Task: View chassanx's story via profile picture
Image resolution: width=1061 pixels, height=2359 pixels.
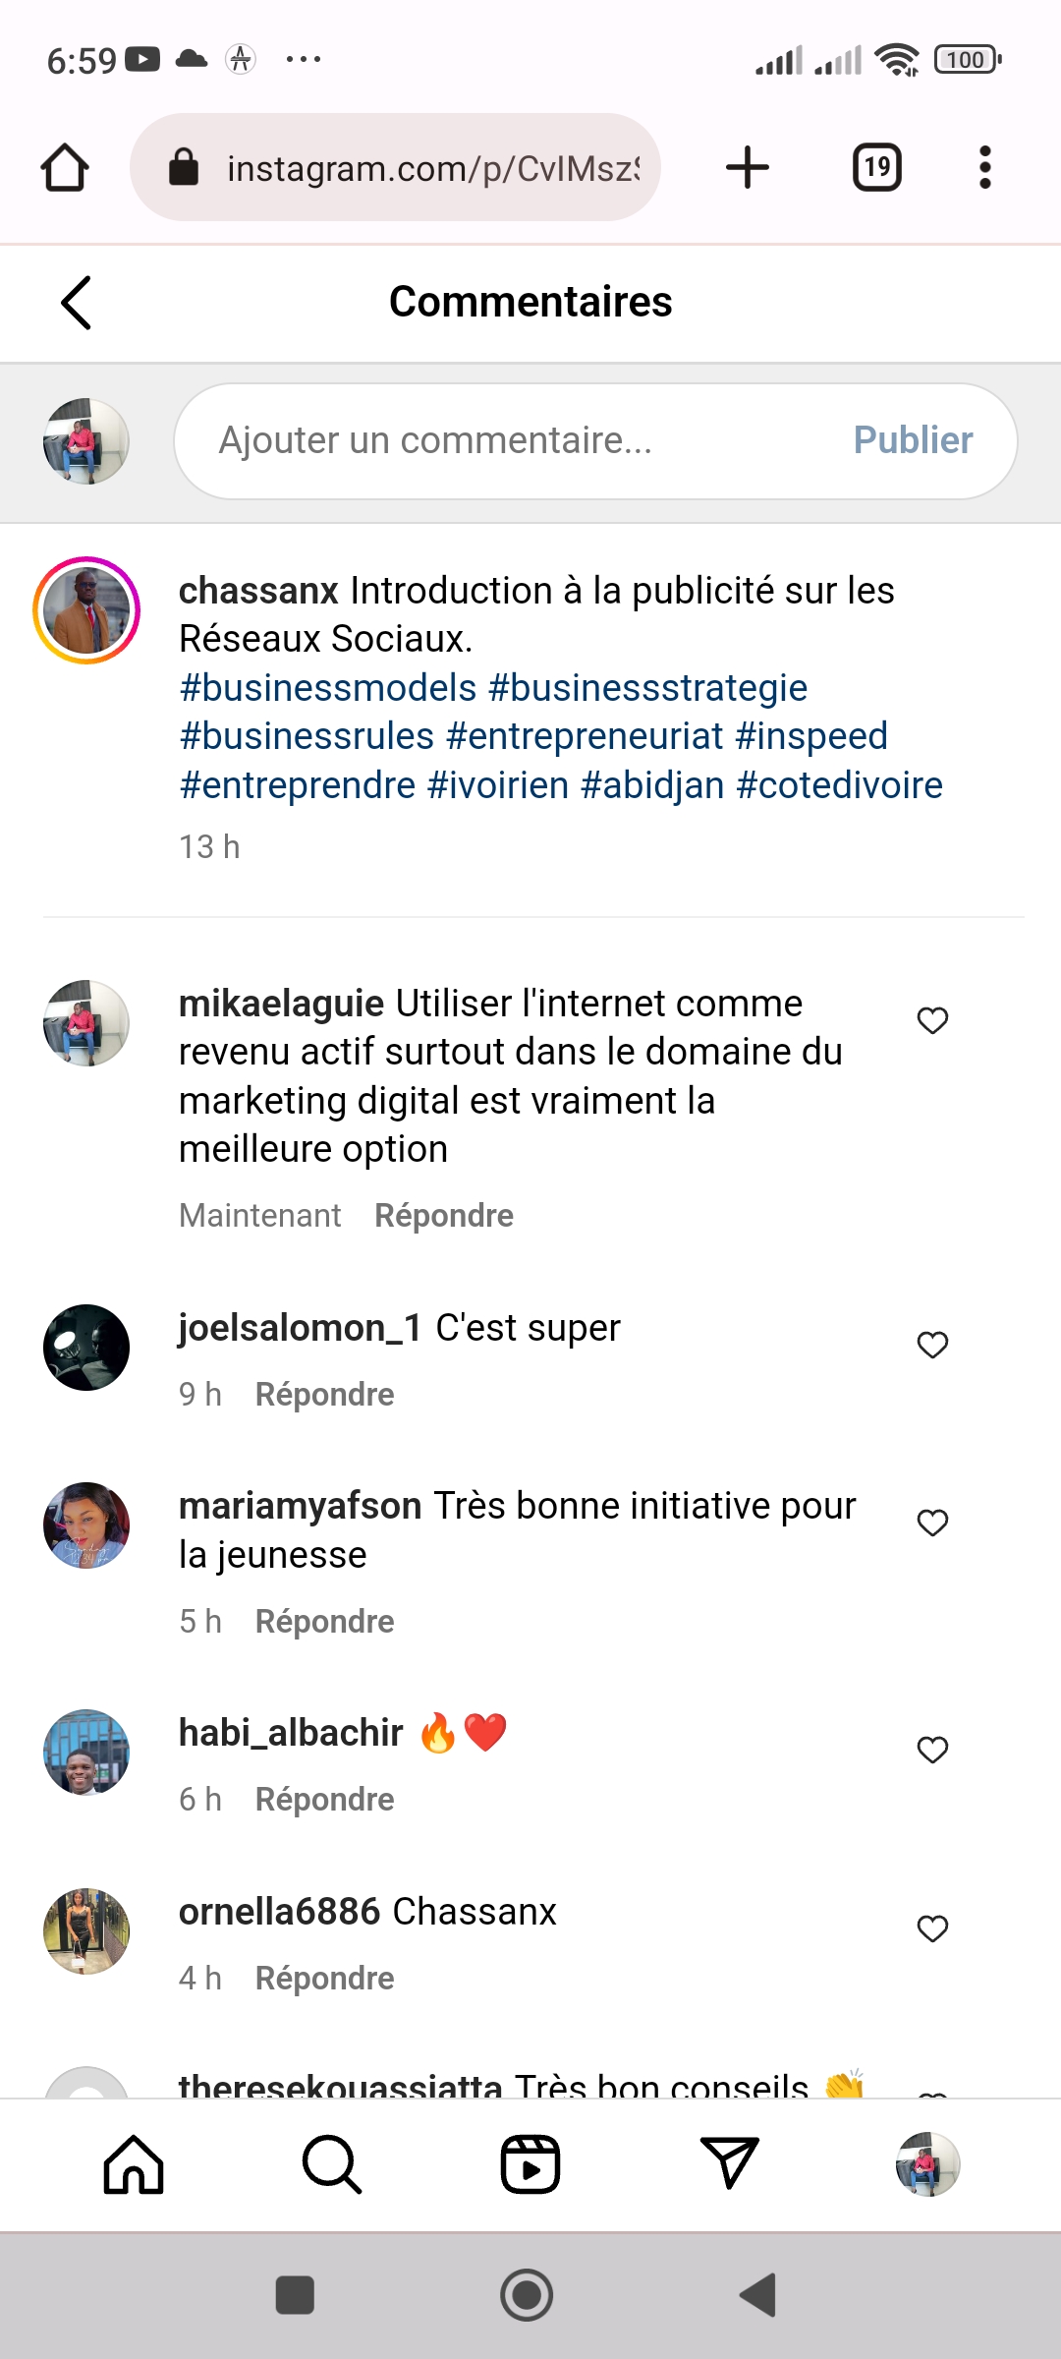Action: point(86,610)
